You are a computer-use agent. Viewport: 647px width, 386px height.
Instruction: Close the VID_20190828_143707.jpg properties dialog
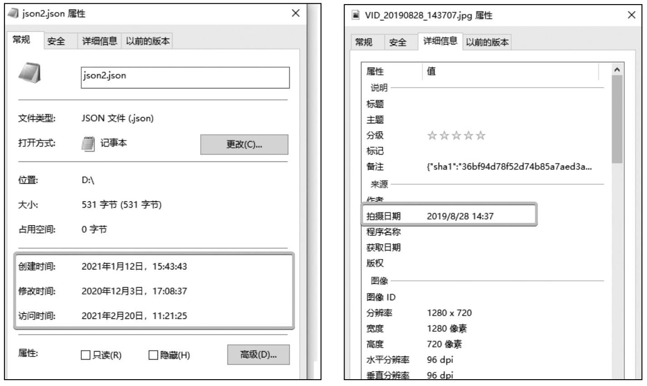pyautogui.click(x=631, y=15)
